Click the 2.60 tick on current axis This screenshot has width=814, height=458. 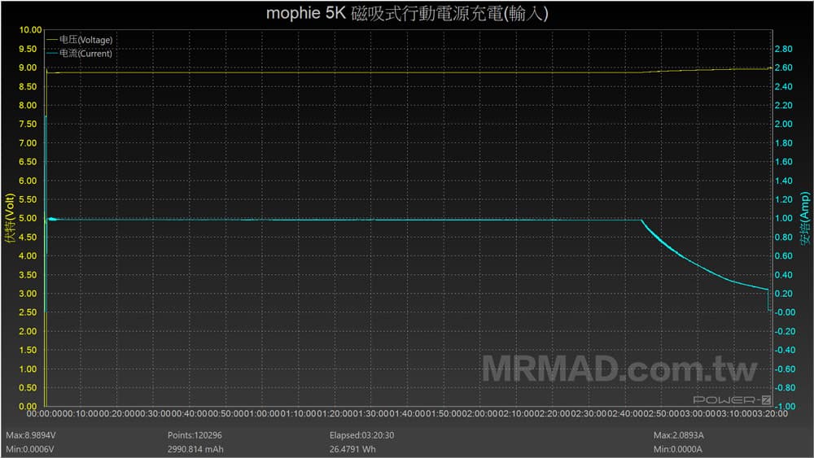point(783,68)
